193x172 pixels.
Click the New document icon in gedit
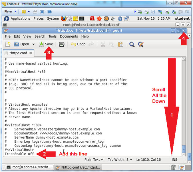click(8, 44)
